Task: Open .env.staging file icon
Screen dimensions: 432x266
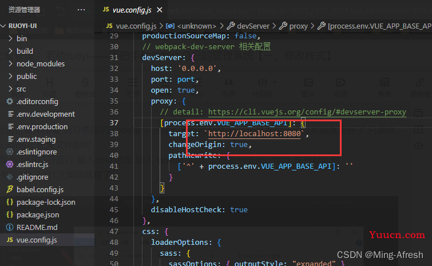Action: (x=10, y=139)
